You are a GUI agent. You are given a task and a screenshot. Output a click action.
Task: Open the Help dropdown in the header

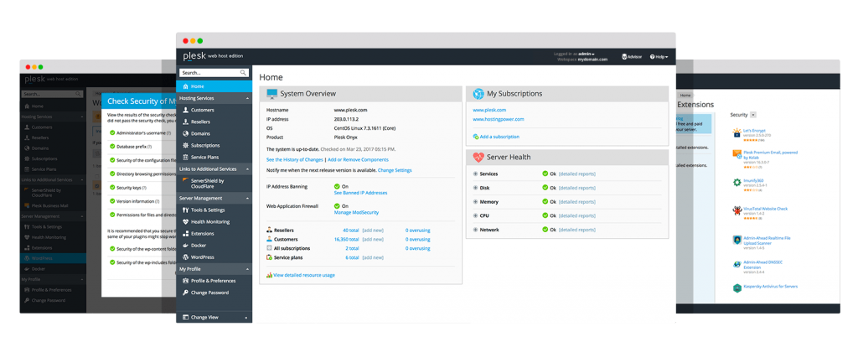click(660, 57)
